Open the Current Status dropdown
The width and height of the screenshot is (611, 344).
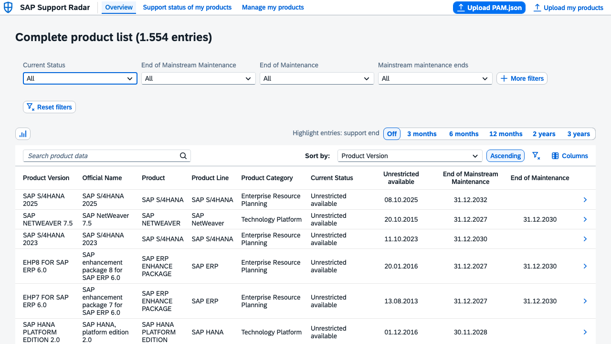pos(80,78)
